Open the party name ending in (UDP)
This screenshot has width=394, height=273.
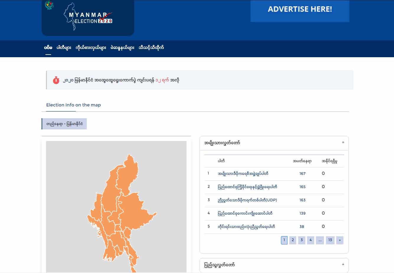click(247, 200)
